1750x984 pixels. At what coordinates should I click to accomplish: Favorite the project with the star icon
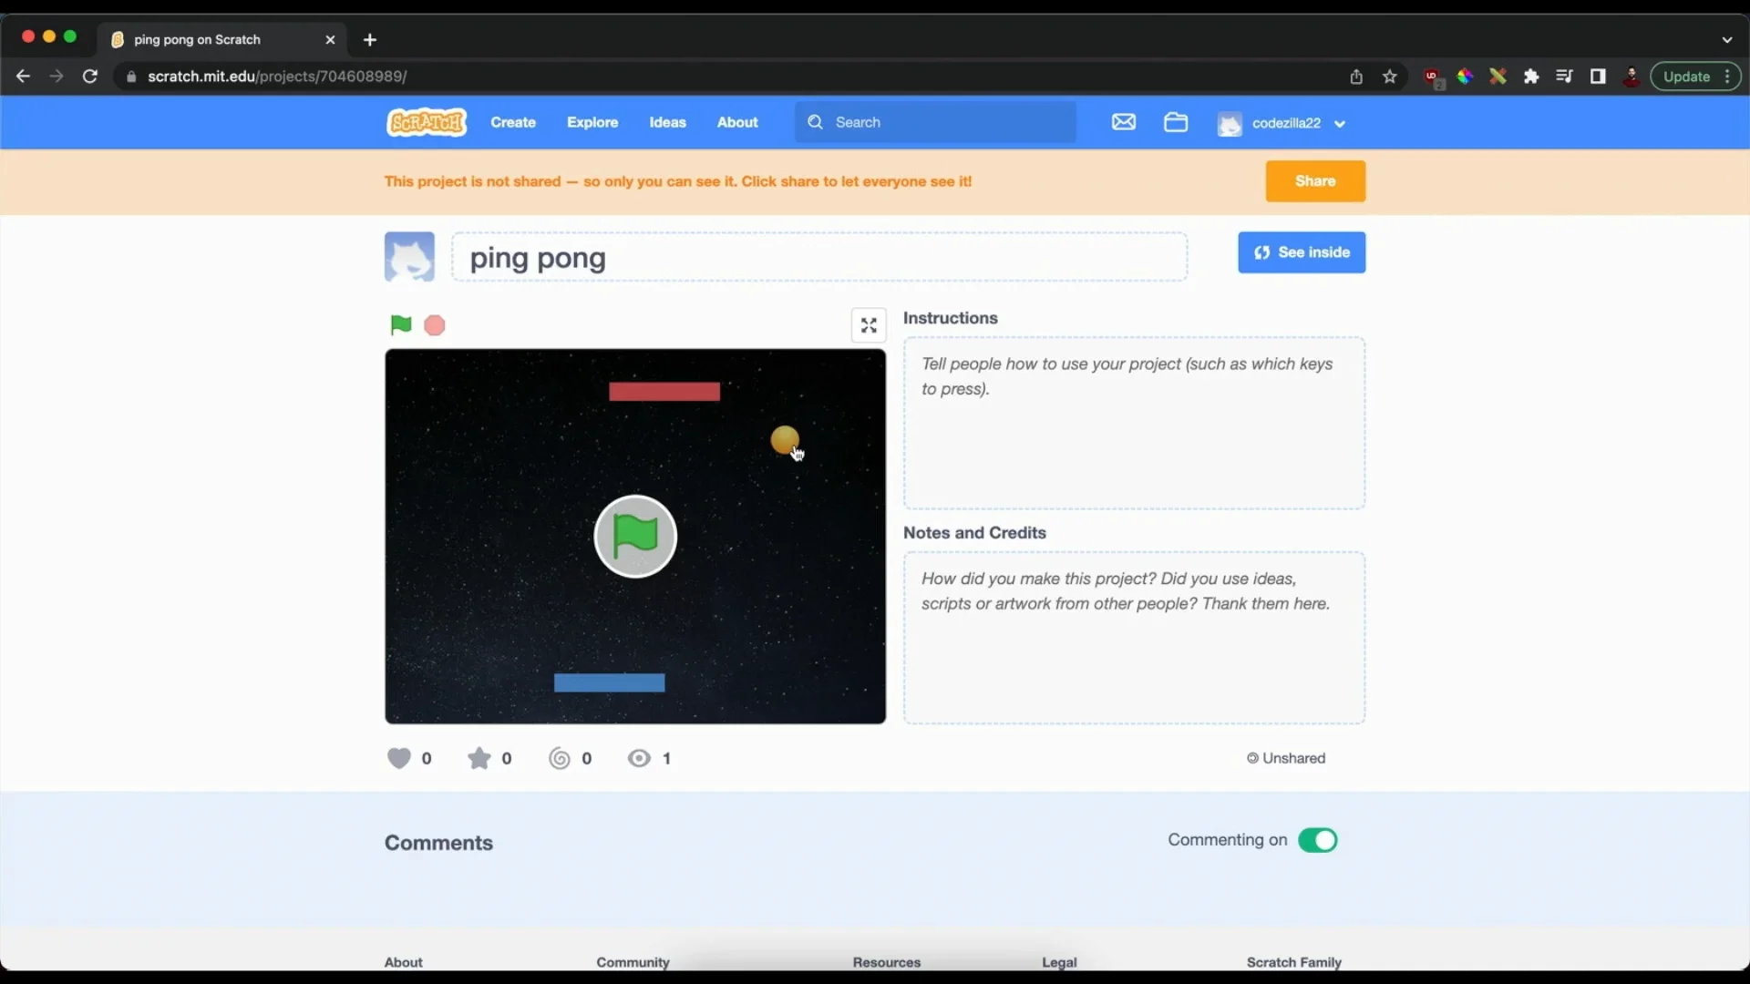pos(479,758)
